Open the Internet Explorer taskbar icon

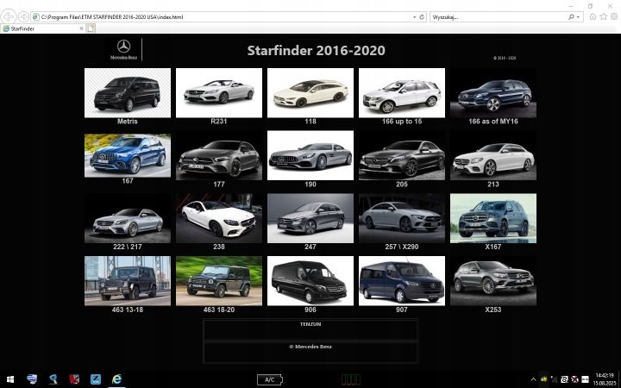click(116, 379)
